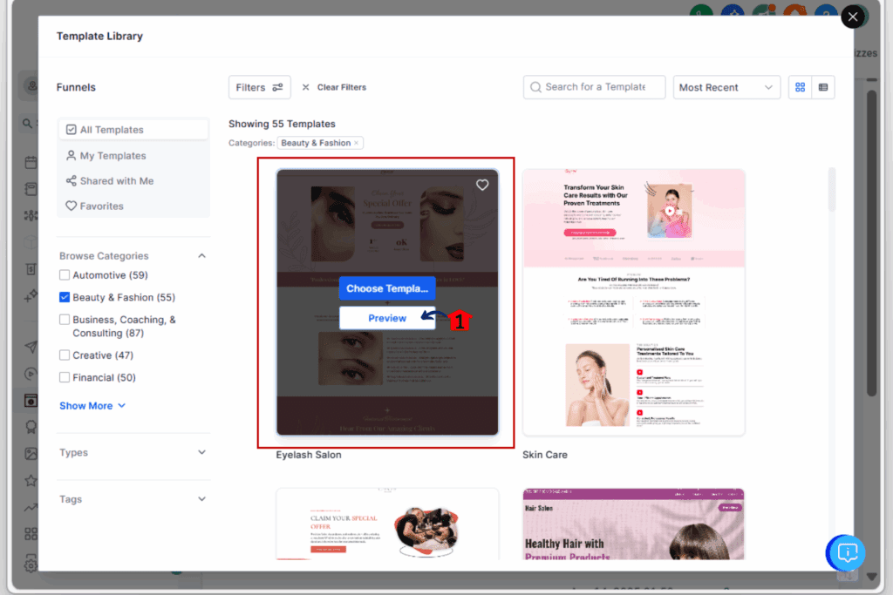Click Choose Template on Eyelash Salon
893x595 pixels.
[387, 288]
